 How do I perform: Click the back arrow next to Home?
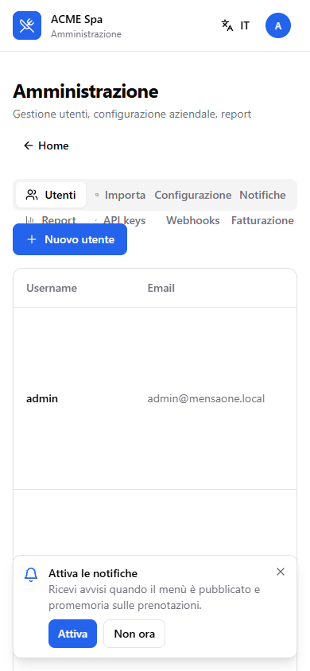pos(29,146)
